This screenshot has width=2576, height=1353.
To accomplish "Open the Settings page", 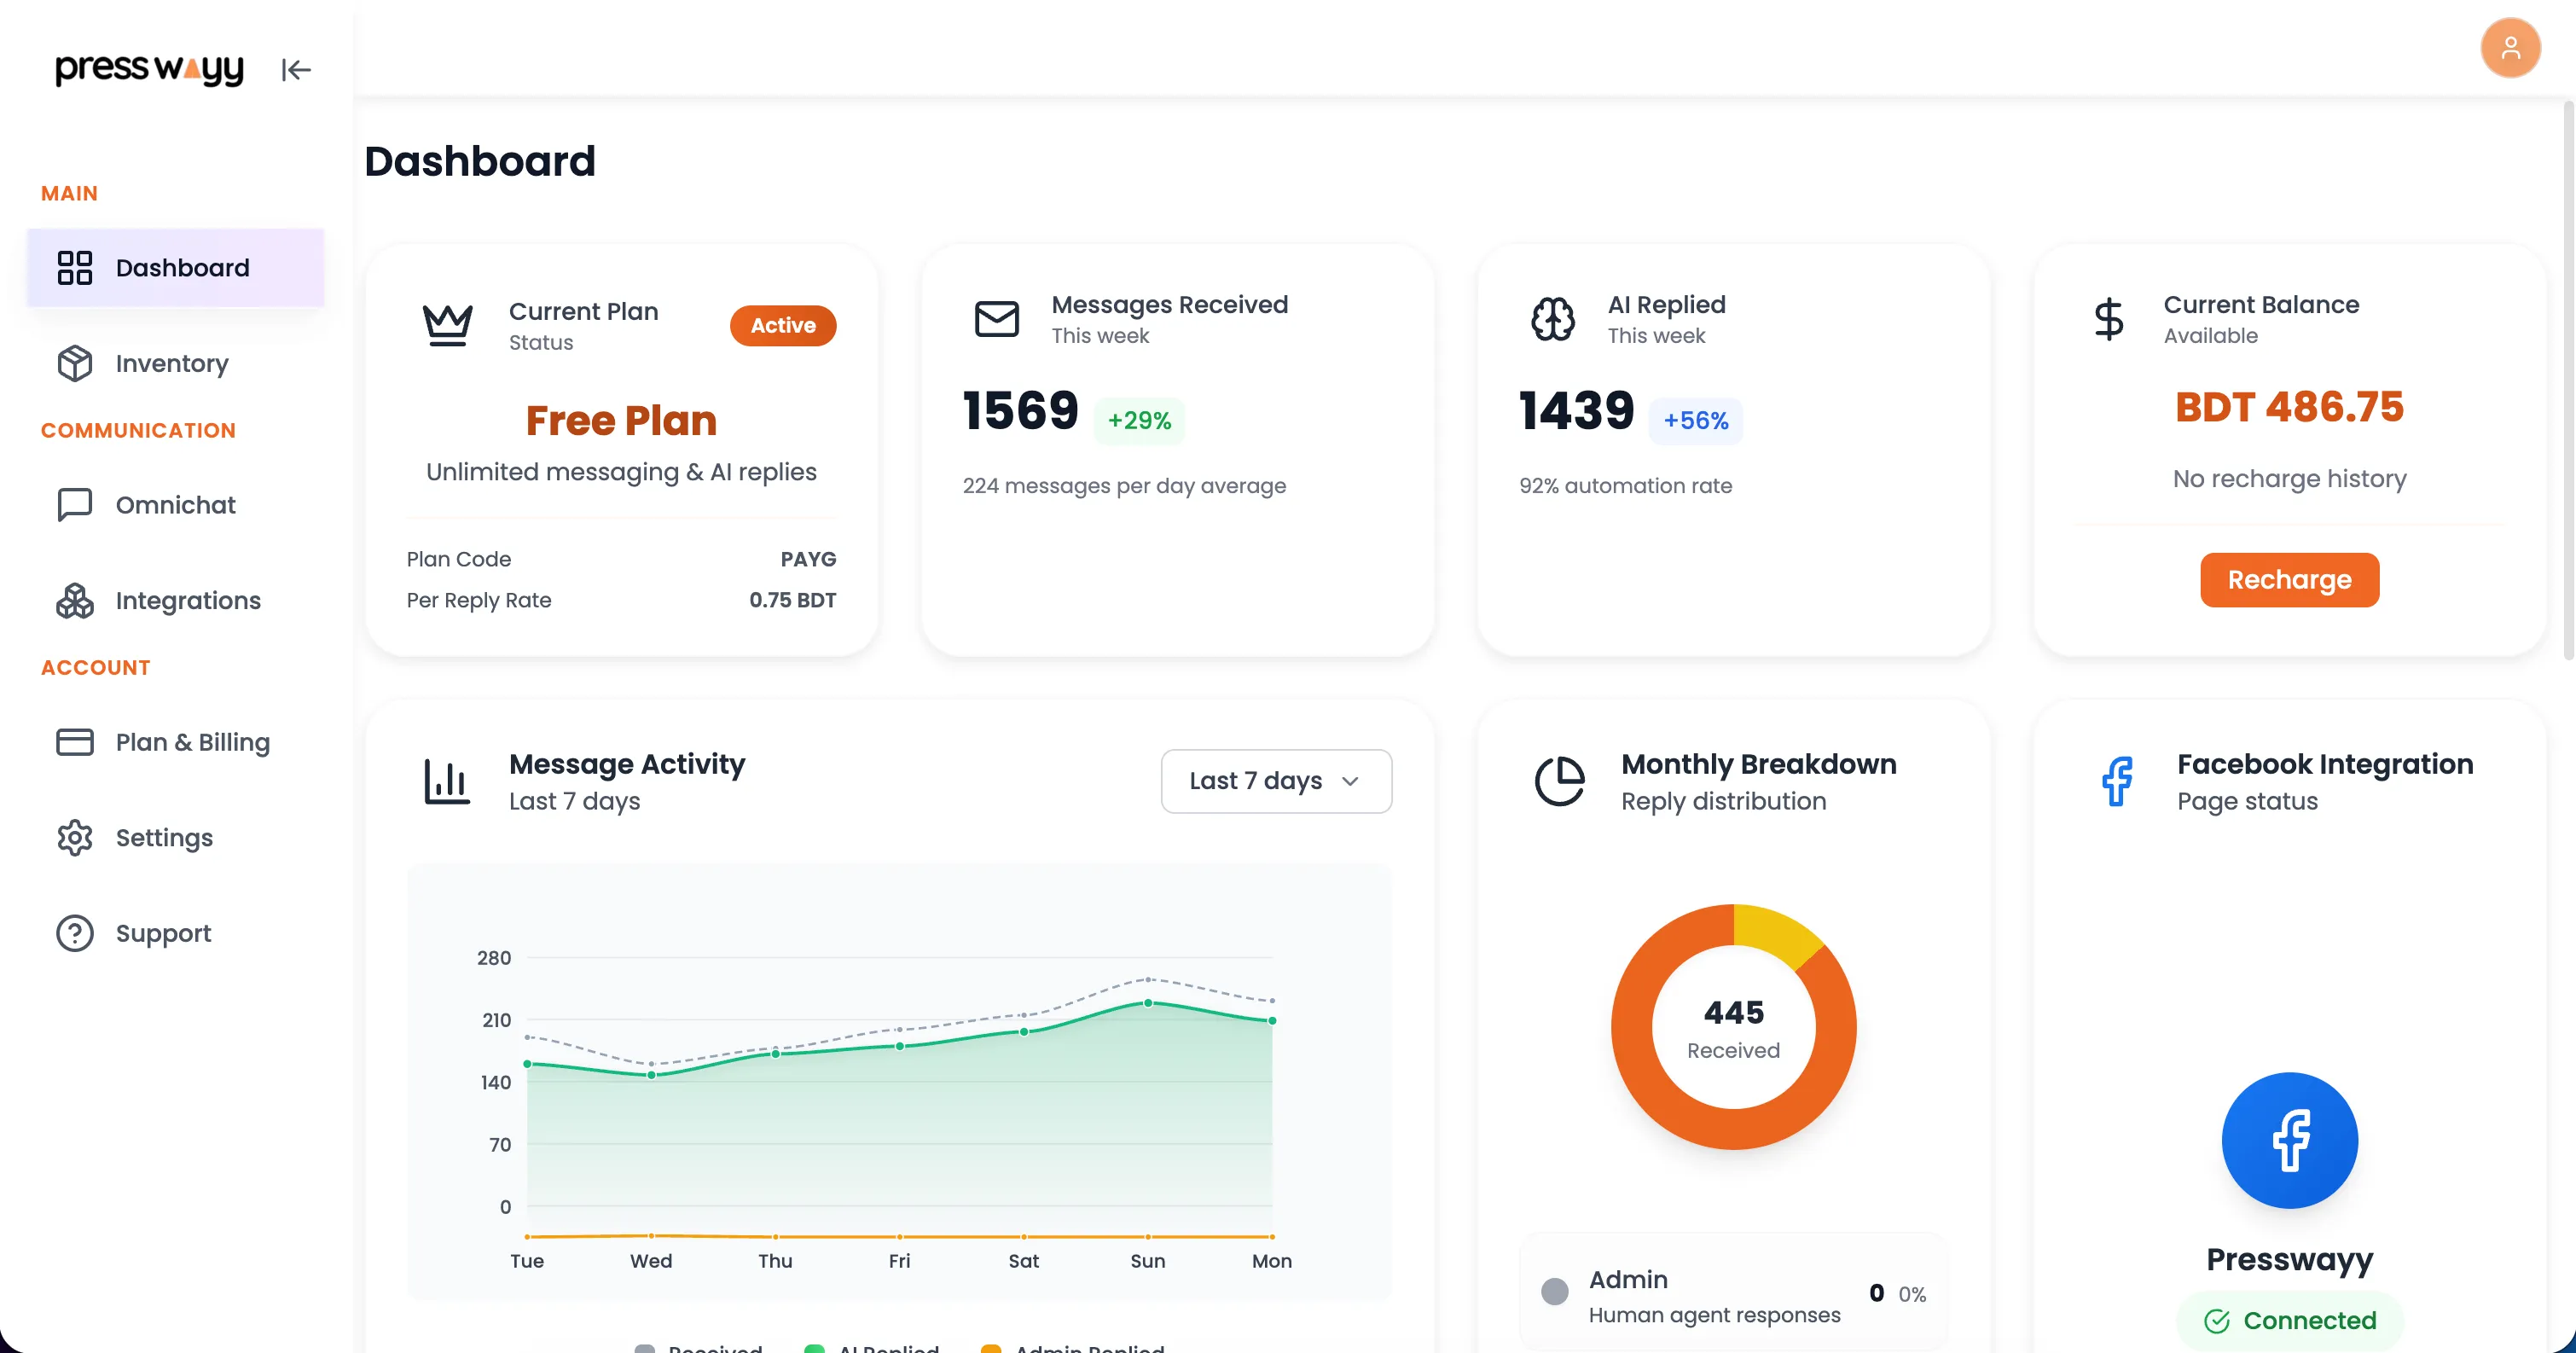I will click(163, 838).
